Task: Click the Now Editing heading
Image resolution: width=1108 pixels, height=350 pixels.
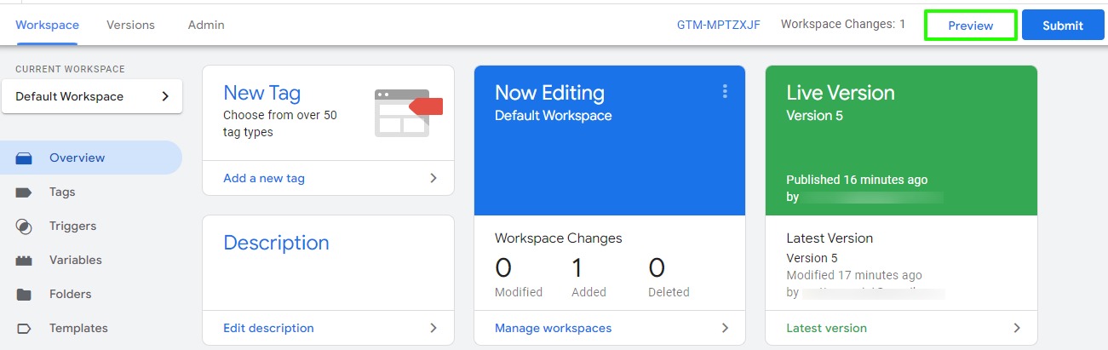Action: click(549, 93)
